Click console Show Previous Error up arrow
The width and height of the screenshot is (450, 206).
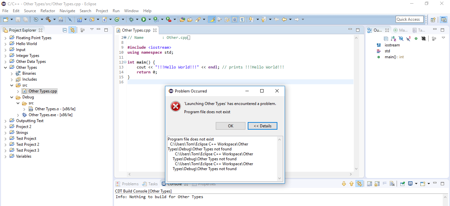(352, 184)
